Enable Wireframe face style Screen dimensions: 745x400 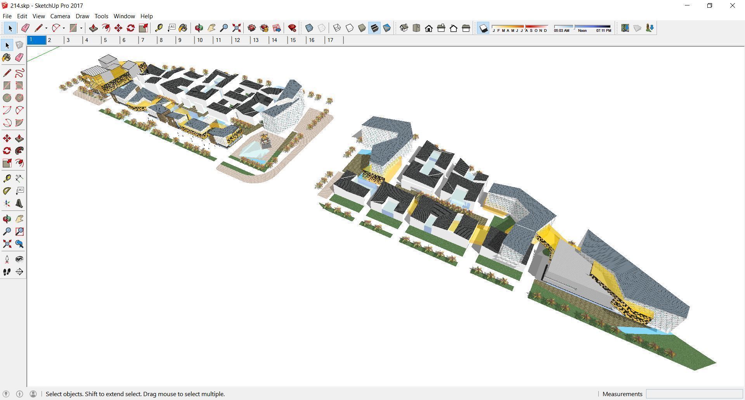click(337, 28)
